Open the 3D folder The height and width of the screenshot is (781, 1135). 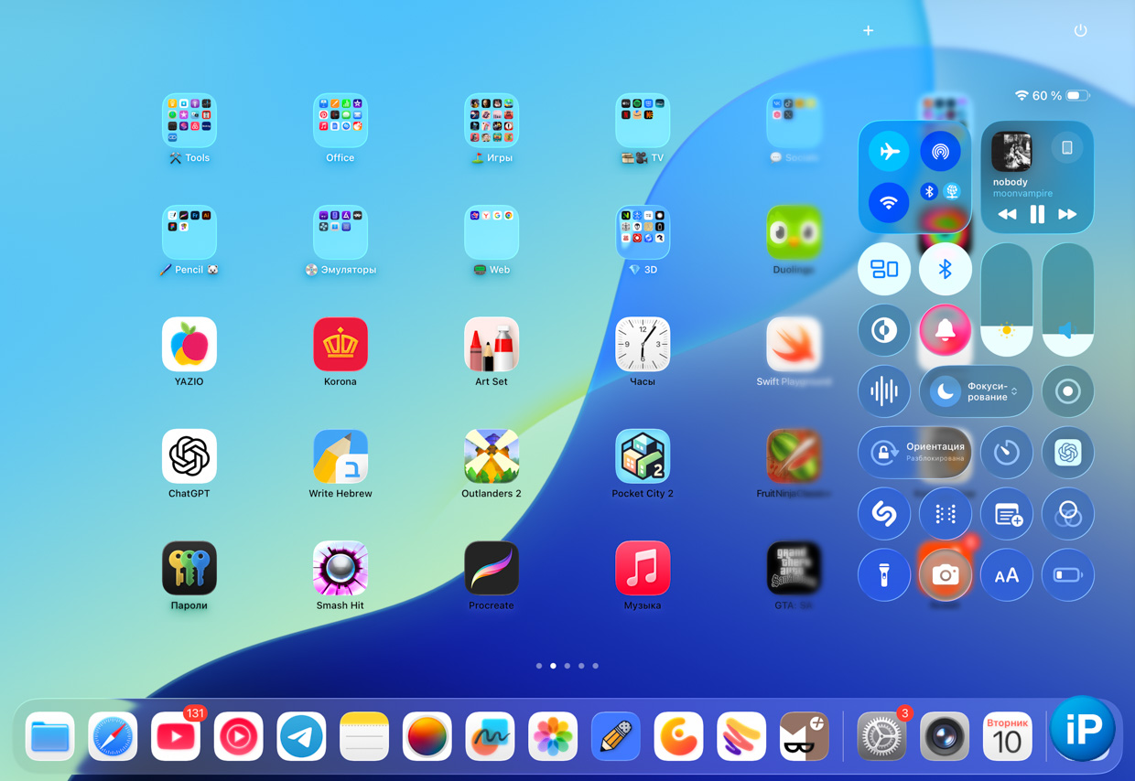pos(643,232)
